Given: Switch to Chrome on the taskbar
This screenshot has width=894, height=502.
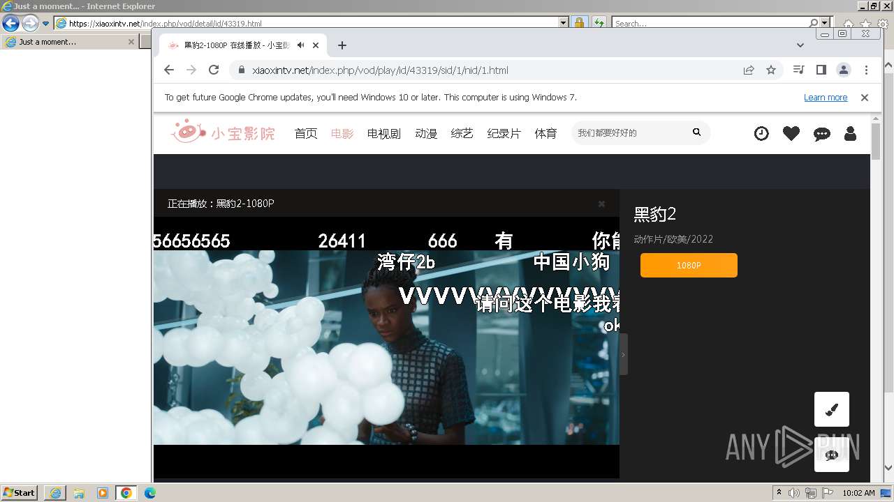Looking at the screenshot, I should (126, 493).
